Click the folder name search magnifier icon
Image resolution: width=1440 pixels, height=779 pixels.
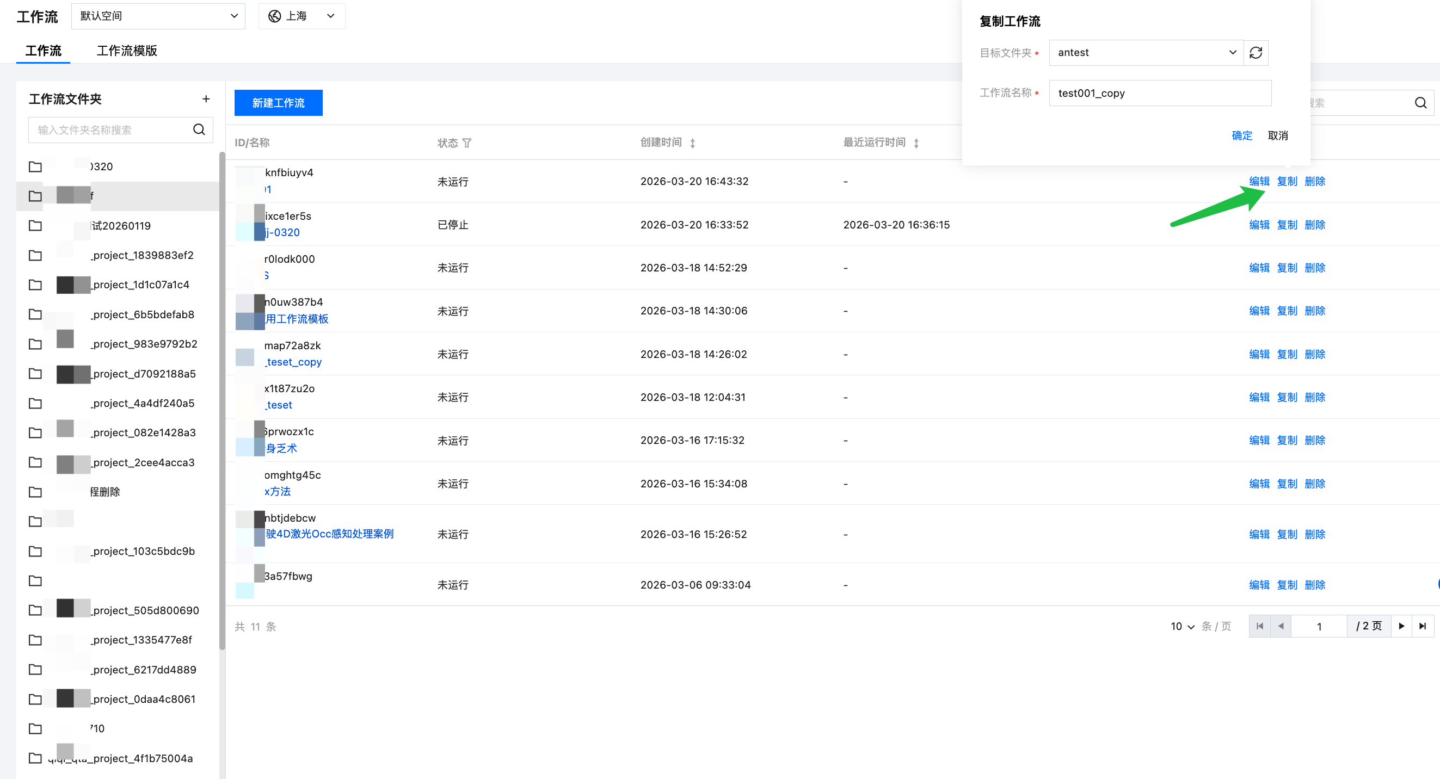pyautogui.click(x=199, y=129)
